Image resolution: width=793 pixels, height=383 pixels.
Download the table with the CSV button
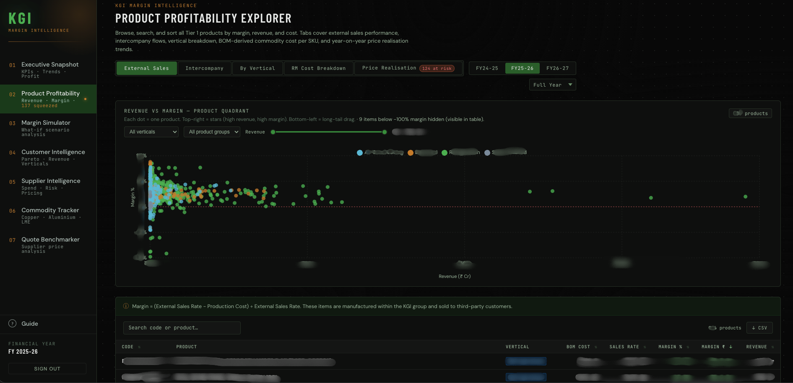pyautogui.click(x=759, y=328)
